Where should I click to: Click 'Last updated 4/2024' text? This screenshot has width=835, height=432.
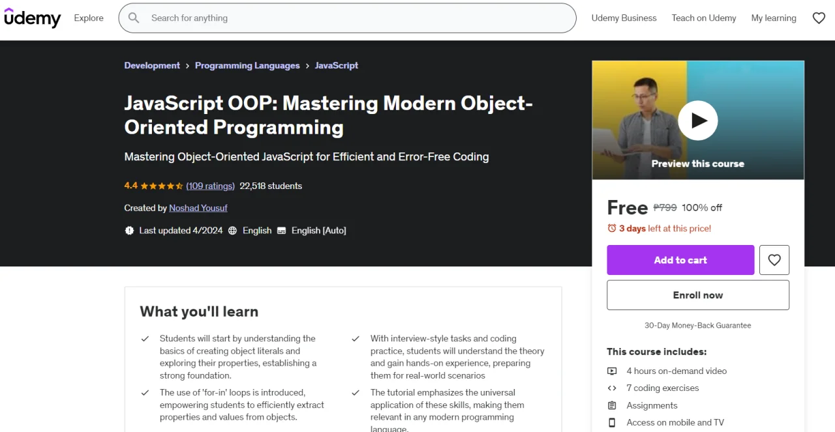tap(181, 231)
